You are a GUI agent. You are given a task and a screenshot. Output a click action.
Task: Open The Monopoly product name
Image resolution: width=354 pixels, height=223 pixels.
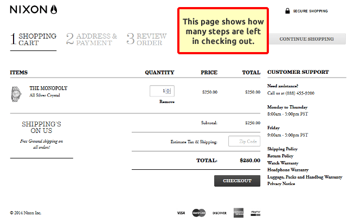point(48,88)
